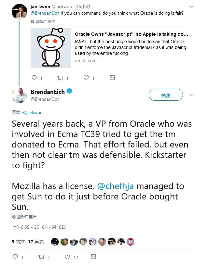Like jae kwon's tweet
The image size is (207, 268).
86,78
